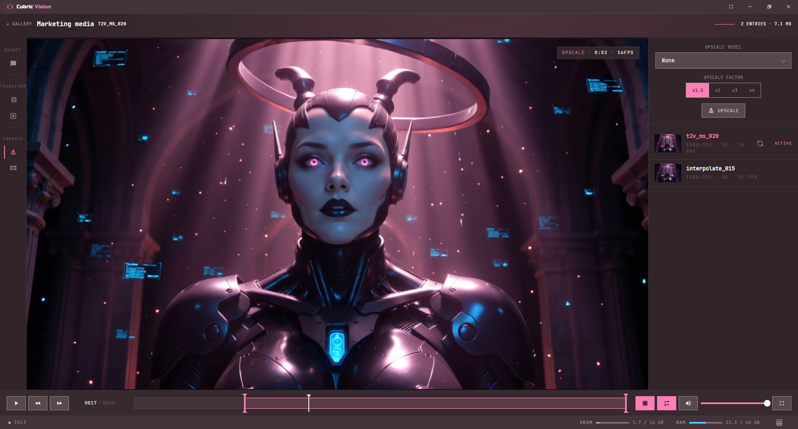Open the Interpolate tool under Enhance
798x429 pixels.
pos(13,168)
